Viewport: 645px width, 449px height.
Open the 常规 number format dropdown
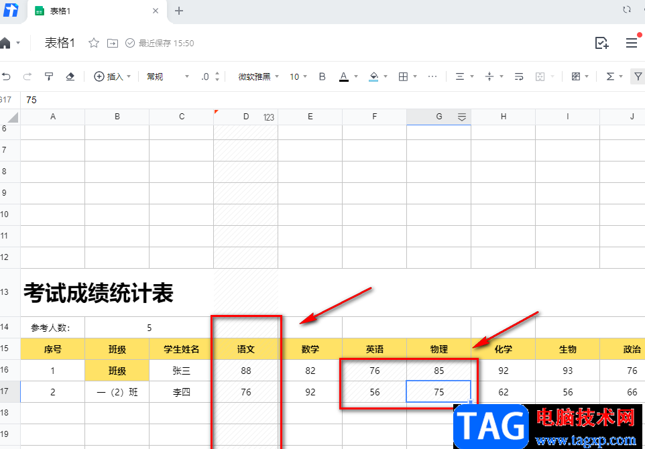[x=168, y=76]
